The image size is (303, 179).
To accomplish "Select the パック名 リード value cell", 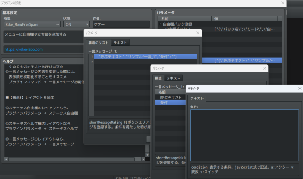I will coord(244,29).
